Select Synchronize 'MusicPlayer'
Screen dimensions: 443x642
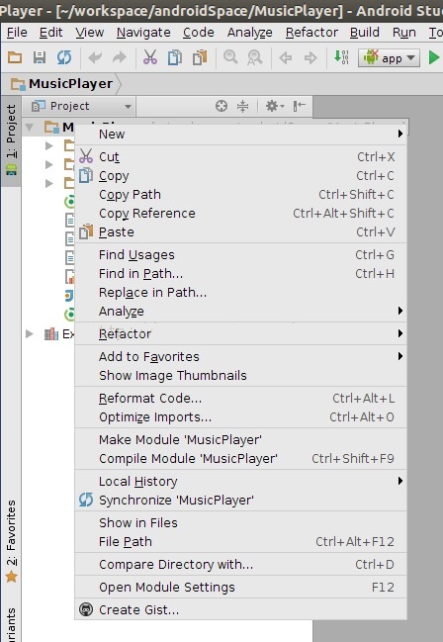coord(240,500)
